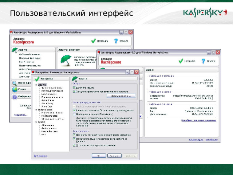Select Критические области in the settings tree
Image resolution: width=233 pixels, height=175 pixels.
point(52,113)
